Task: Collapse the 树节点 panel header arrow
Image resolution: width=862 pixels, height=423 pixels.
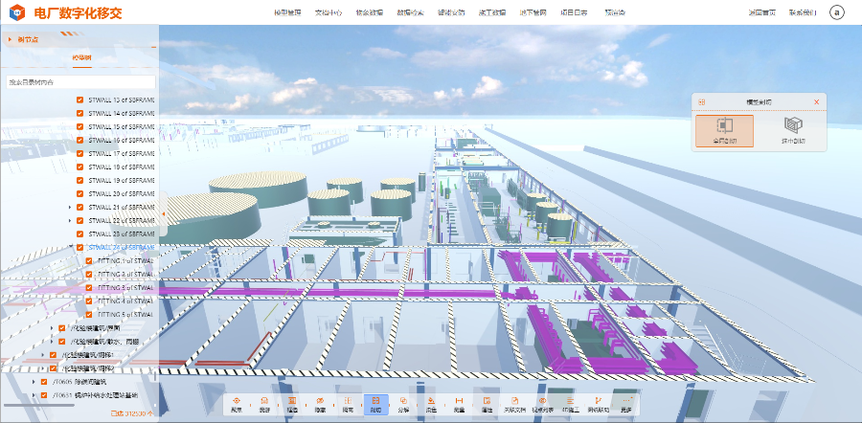Action: [x=10, y=39]
